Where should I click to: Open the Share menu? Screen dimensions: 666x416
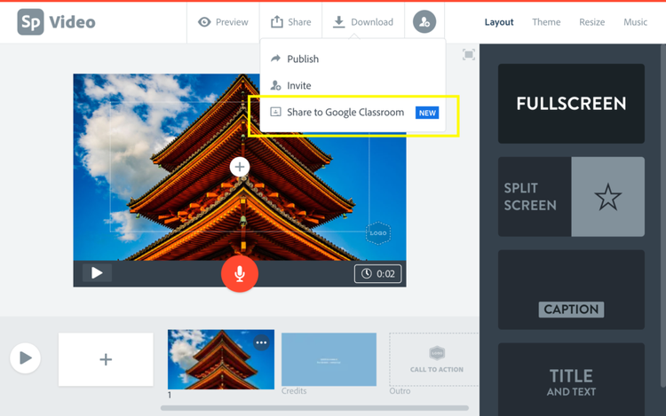click(x=291, y=22)
